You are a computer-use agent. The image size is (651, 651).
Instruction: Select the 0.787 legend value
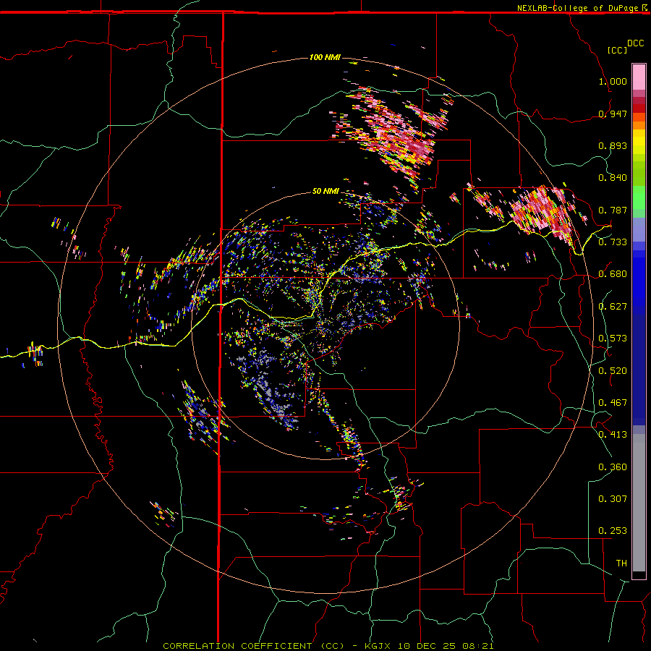(x=613, y=210)
